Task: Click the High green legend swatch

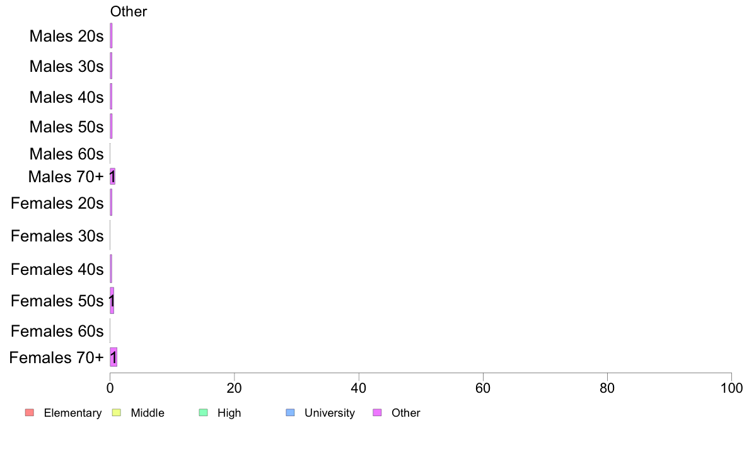Action: (203, 412)
